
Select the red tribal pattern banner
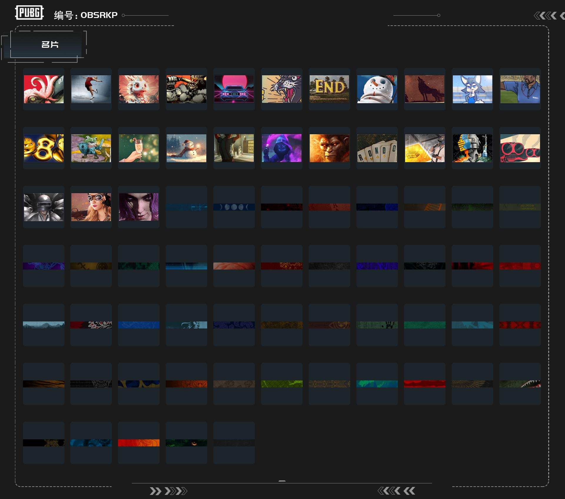[520, 325]
